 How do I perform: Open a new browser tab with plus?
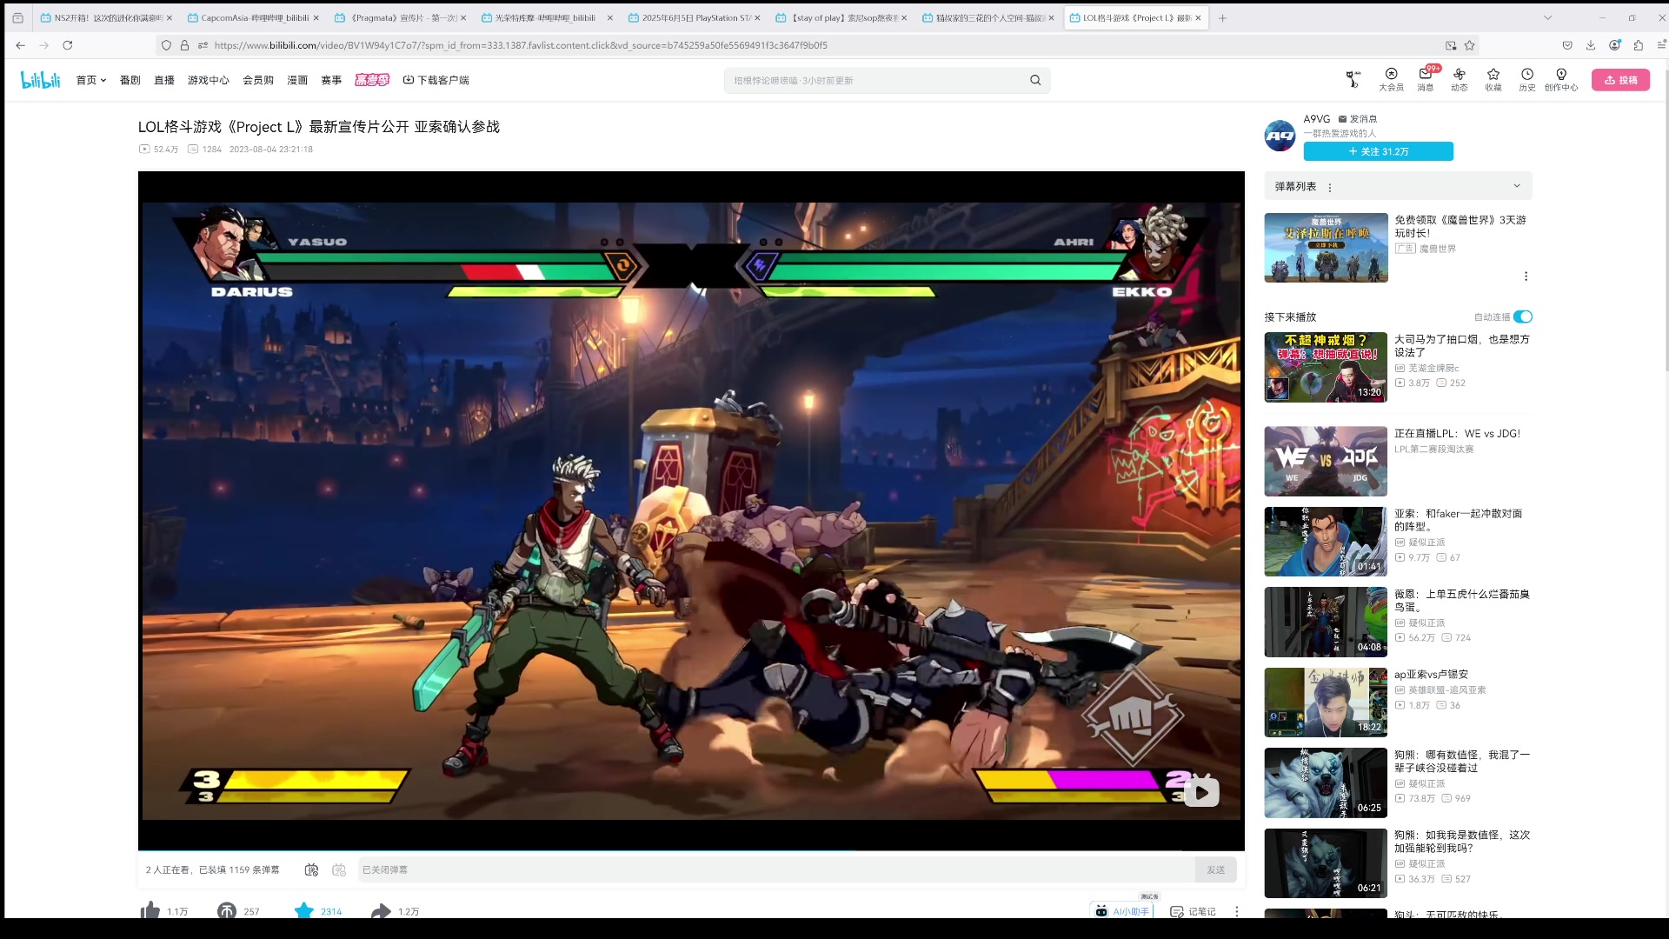(1222, 17)
